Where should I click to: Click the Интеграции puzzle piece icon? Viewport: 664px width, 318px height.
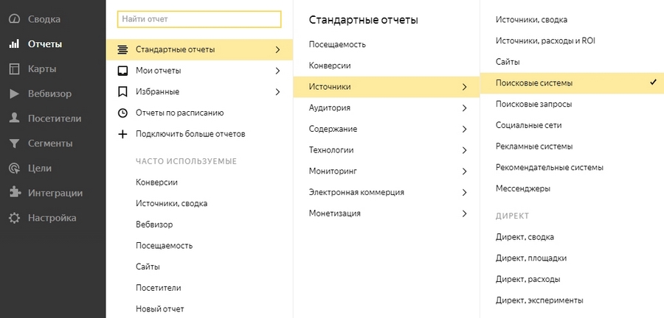click(15, 193)
